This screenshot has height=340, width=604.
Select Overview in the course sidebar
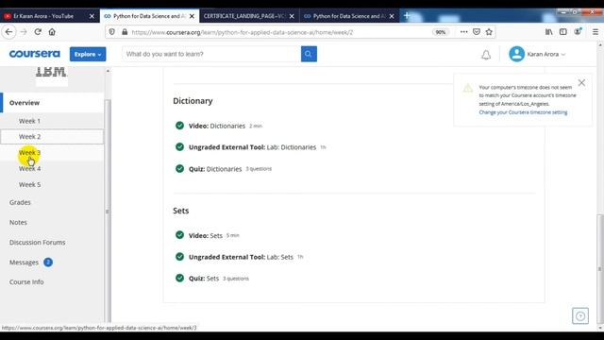coord(52,103)
